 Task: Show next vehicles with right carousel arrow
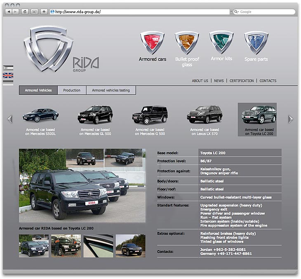pyautogui.click(x=291, y=120)
